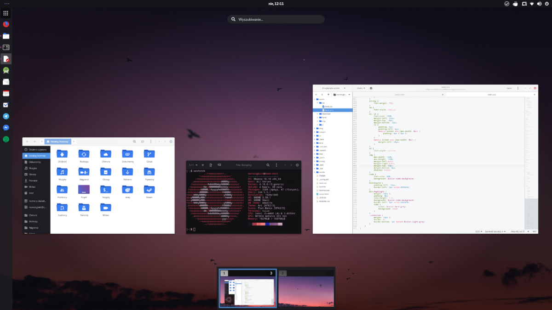Open the SCSS language dropdown in status bar

pyautogui.click(x=480, y=231)
